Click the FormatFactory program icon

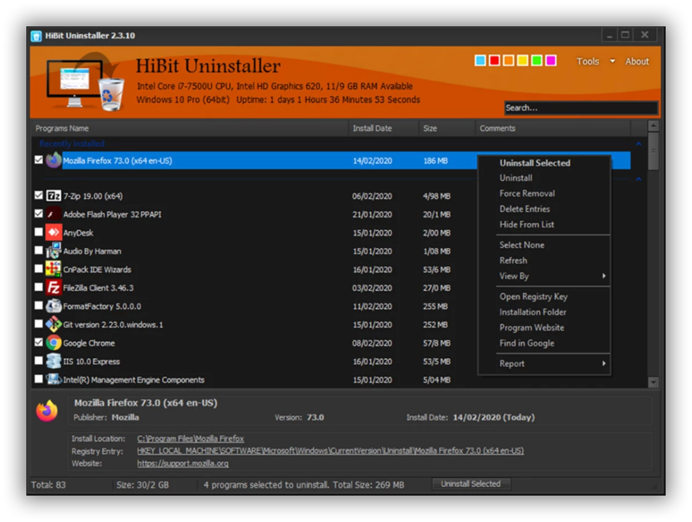tap(54, 307)
